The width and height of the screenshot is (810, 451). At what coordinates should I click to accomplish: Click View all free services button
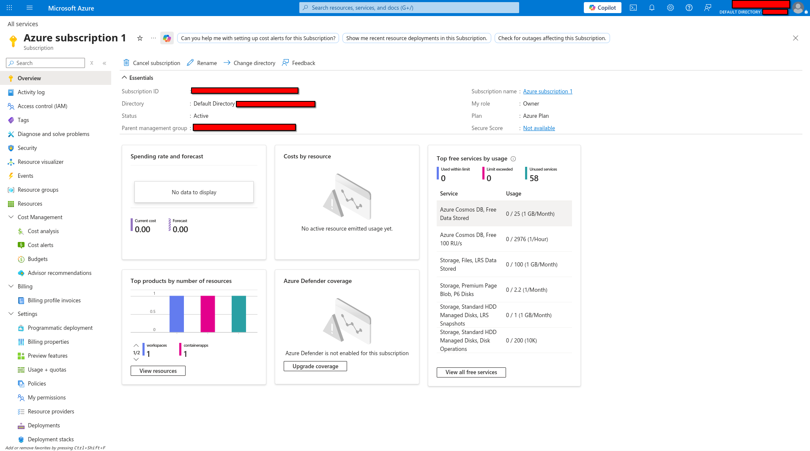point(471,372)
